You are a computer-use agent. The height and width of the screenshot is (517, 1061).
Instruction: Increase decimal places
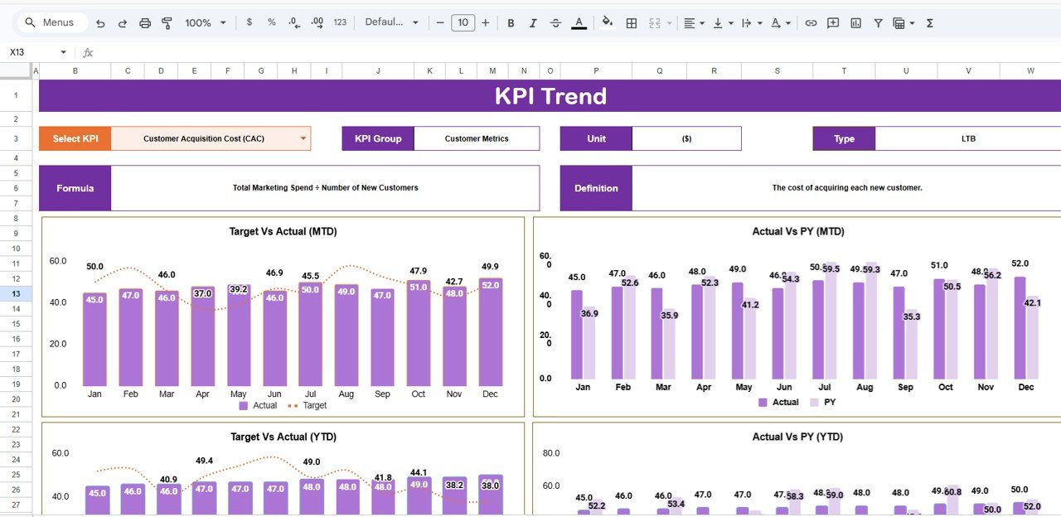coord(317,22)
